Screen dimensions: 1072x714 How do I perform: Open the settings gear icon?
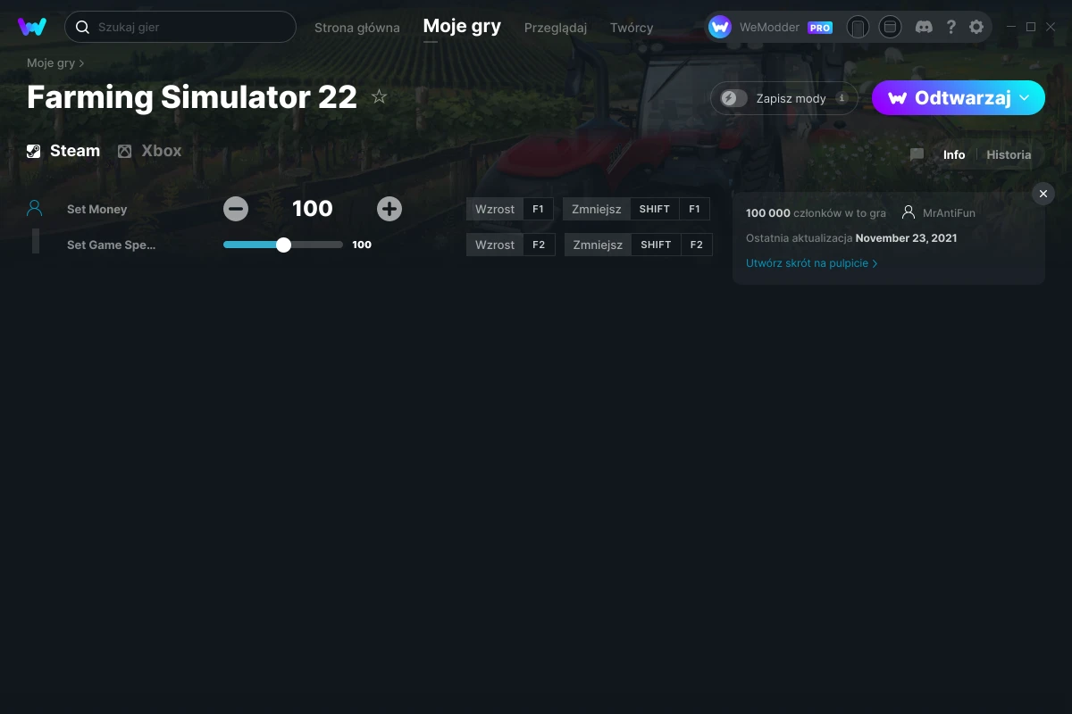coord(976,27)
